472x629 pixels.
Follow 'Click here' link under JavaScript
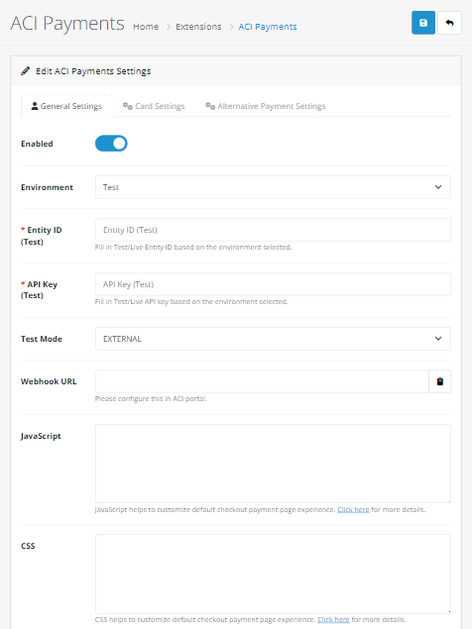[x=353, y=510]
